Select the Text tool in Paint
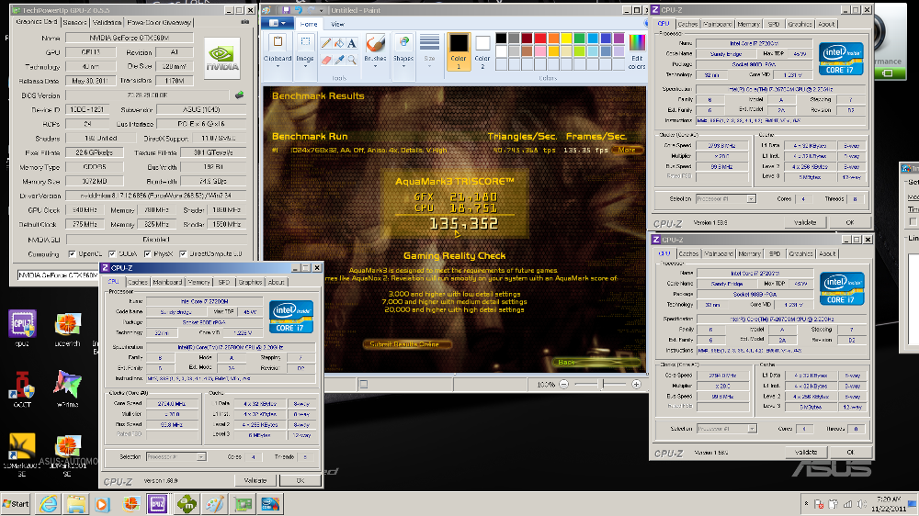919x516 pixels. [x=352, y=43]
